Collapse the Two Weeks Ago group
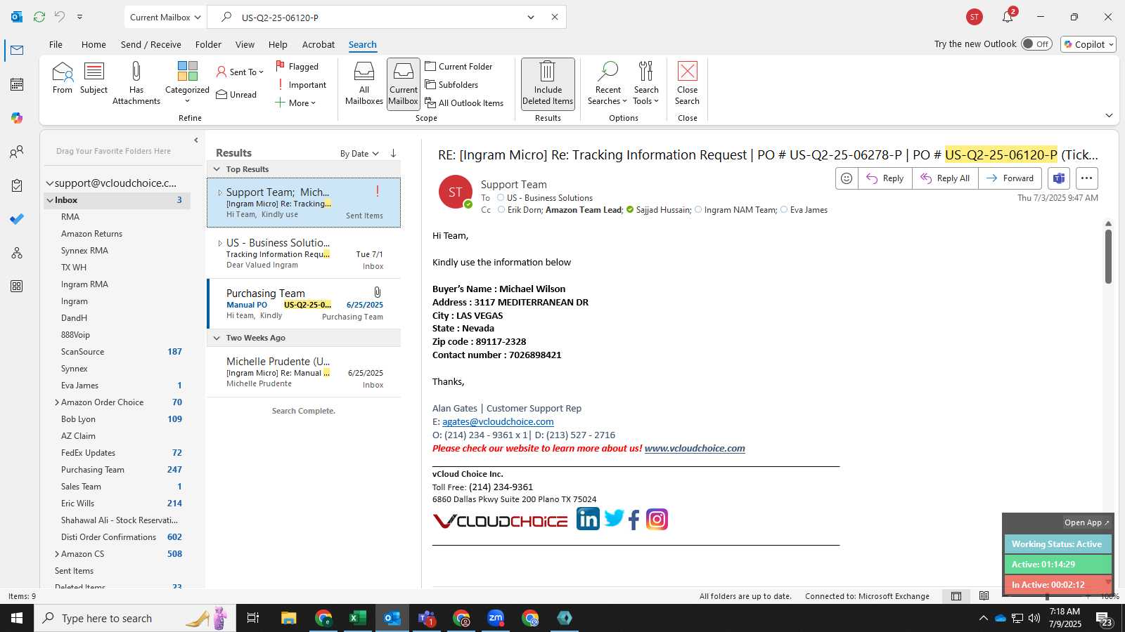This screenshot has height=632, width=1125. [217, 338]
